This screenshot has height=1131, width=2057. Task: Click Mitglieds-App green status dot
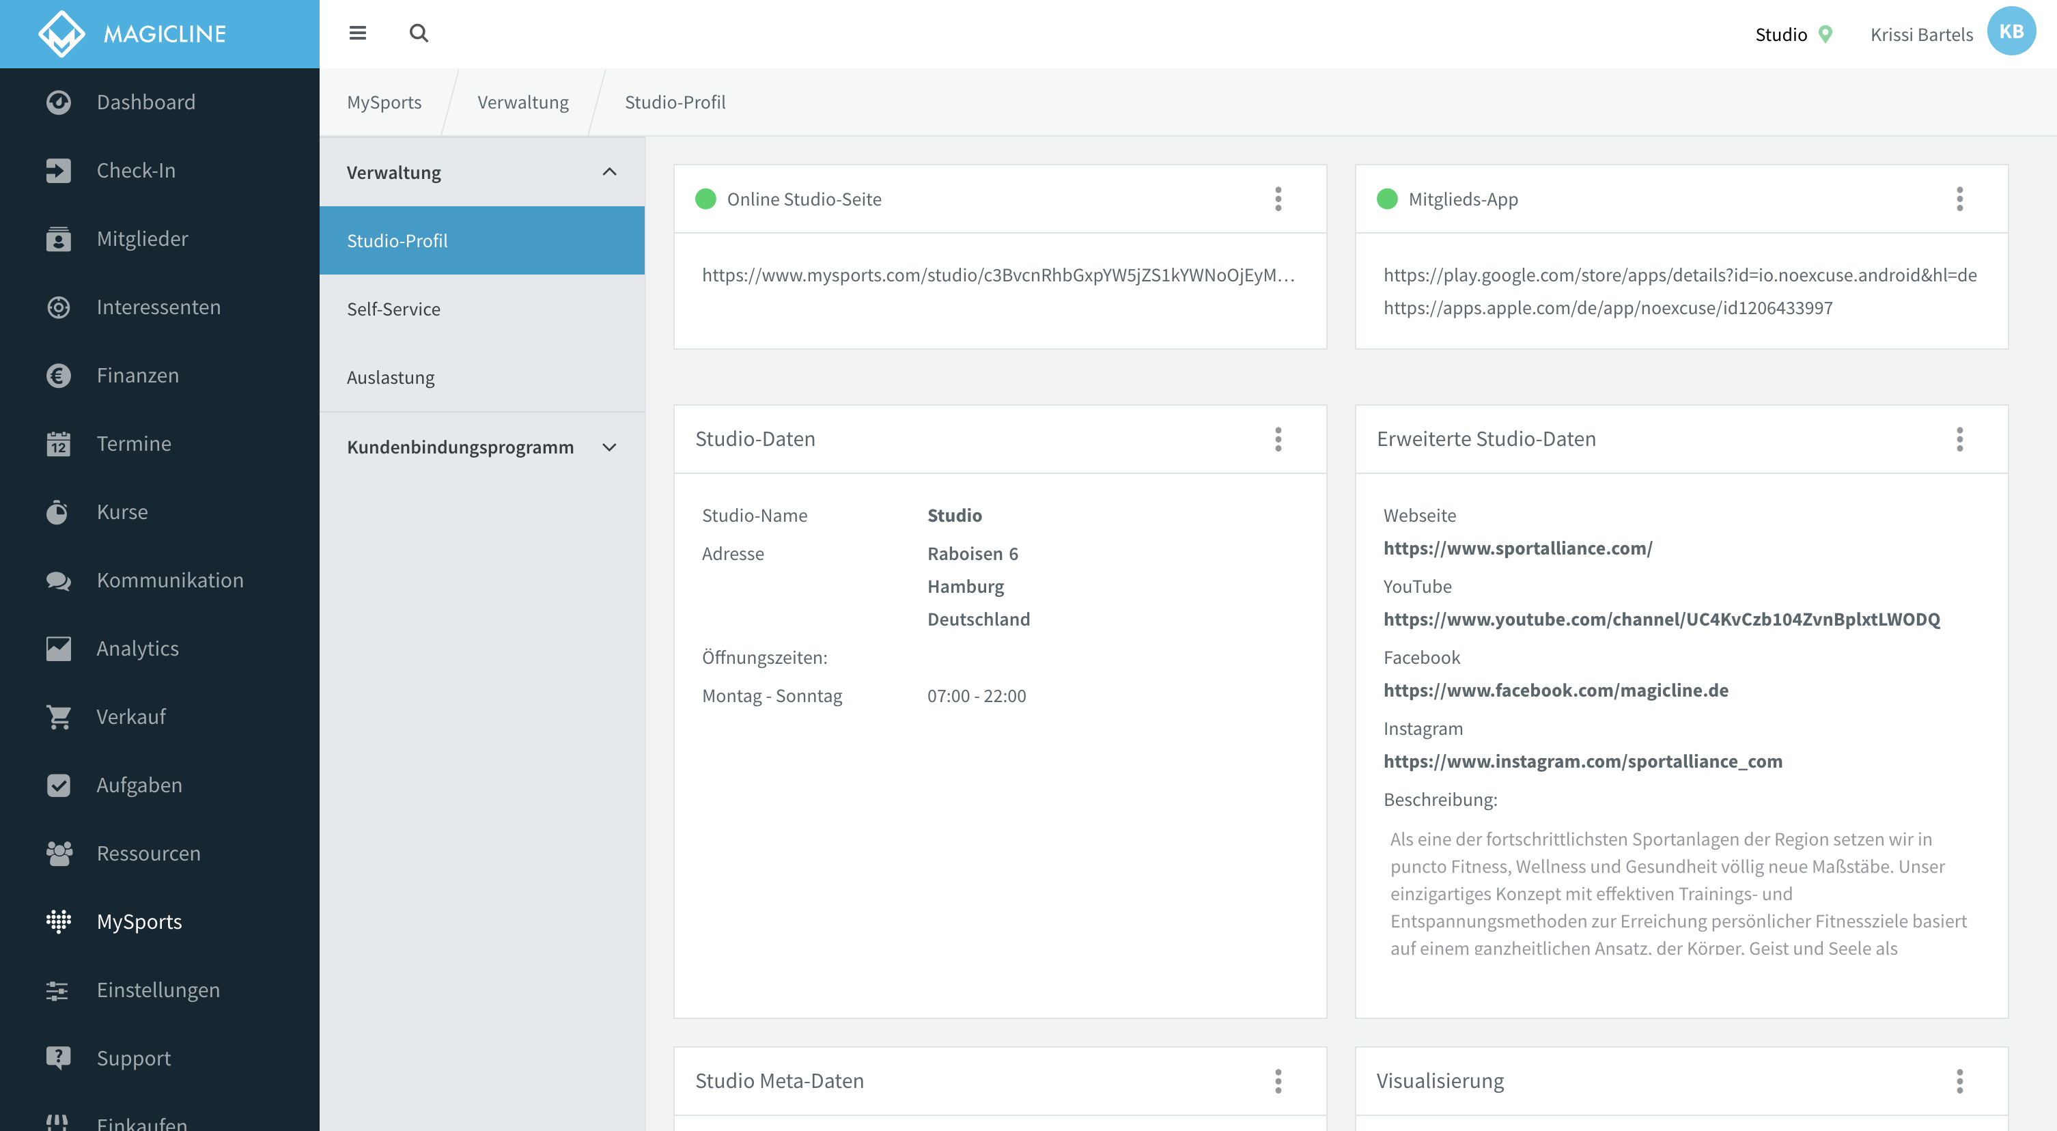(x=1387, y=199)
